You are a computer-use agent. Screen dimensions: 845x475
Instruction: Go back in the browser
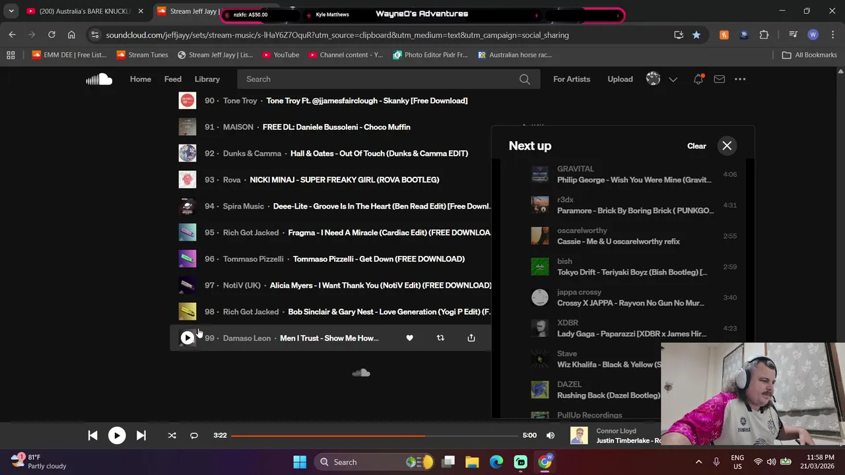(x=12, y=35)
